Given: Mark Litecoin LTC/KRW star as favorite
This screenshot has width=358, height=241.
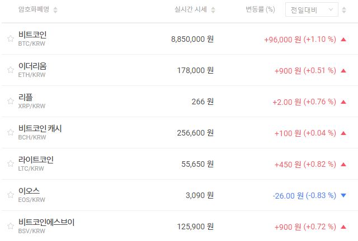Looking at the screenshot, I should pos(10,164).
